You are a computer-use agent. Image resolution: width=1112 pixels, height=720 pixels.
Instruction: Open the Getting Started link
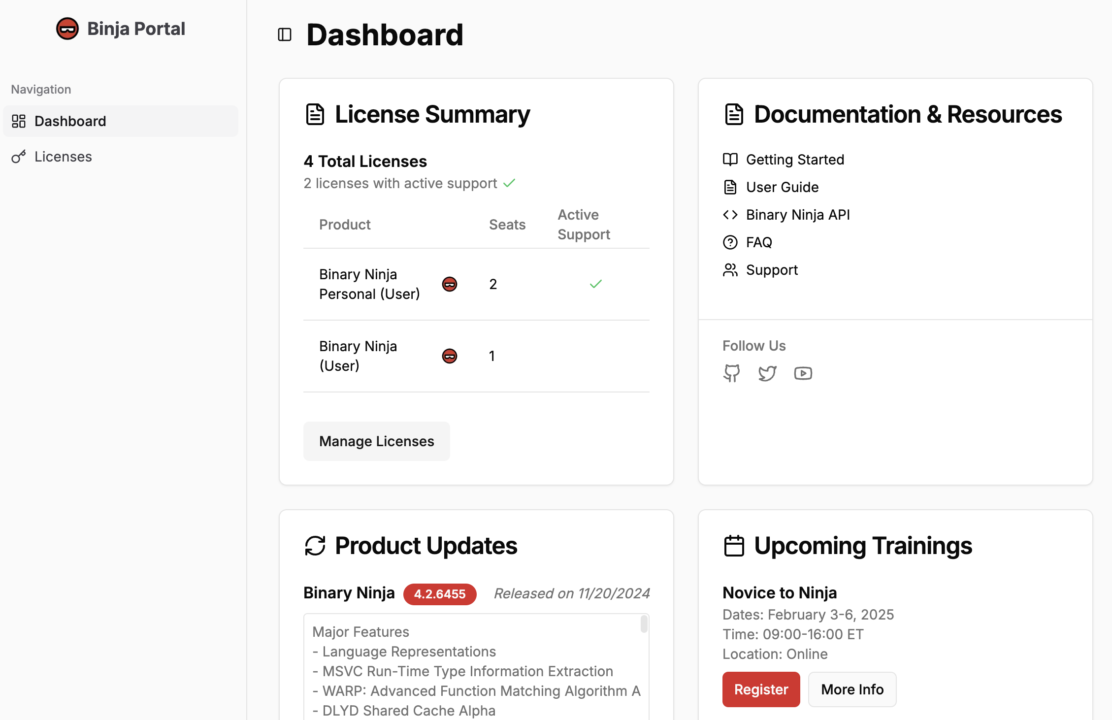pyautogui.click(x=795, y=160)
